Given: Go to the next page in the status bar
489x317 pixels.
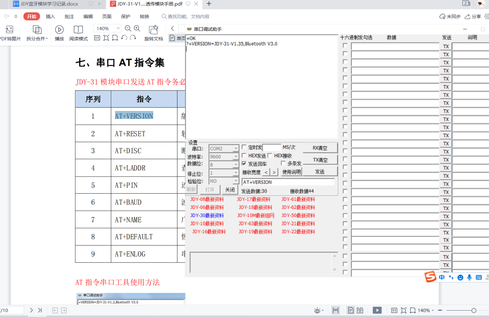Looking at the screenshot, I should pos(32,310).
